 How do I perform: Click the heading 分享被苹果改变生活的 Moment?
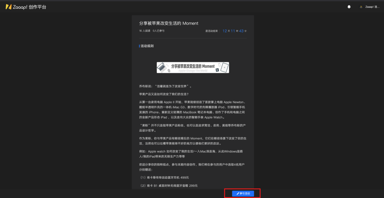[x=169, y=23]
